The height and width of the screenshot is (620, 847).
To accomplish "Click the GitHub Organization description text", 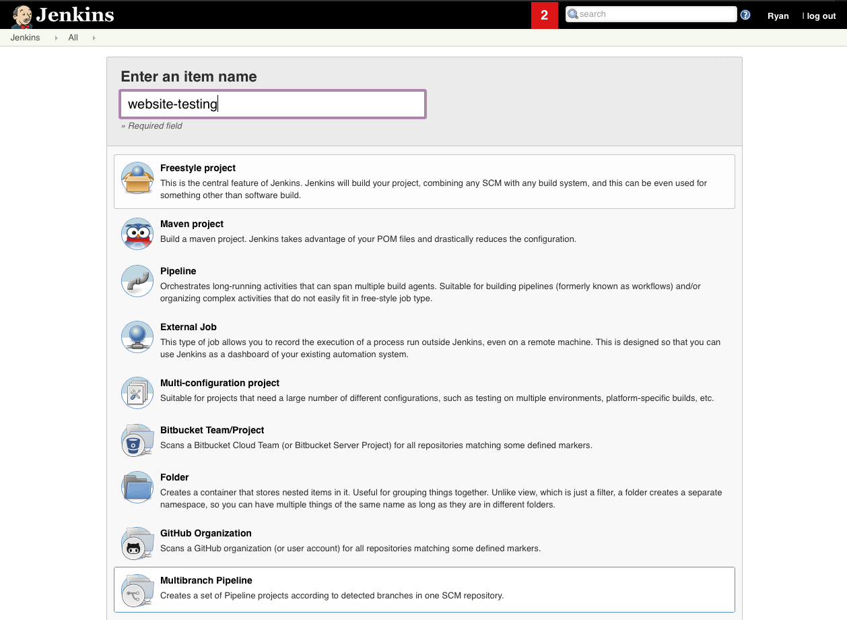I will (350, 549).
